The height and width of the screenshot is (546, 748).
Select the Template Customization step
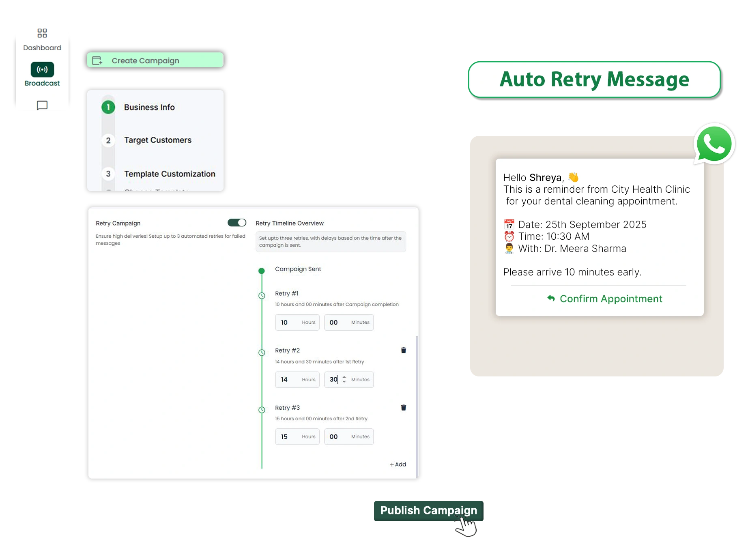170,174
